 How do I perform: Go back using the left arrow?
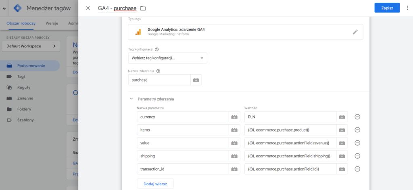[4, 8]
